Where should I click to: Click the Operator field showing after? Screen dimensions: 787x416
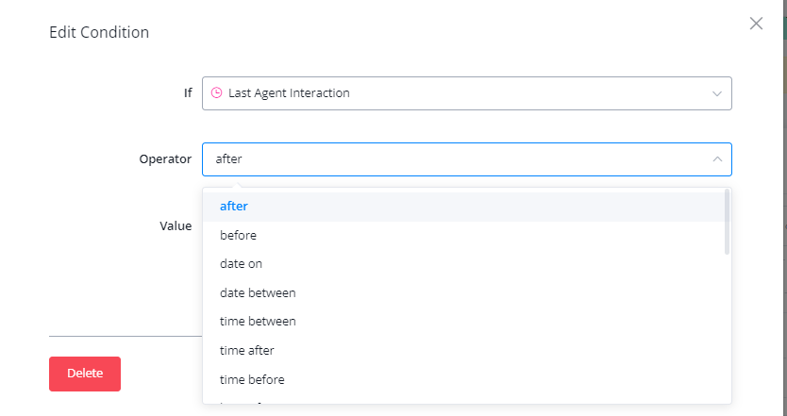click(453, 159)
